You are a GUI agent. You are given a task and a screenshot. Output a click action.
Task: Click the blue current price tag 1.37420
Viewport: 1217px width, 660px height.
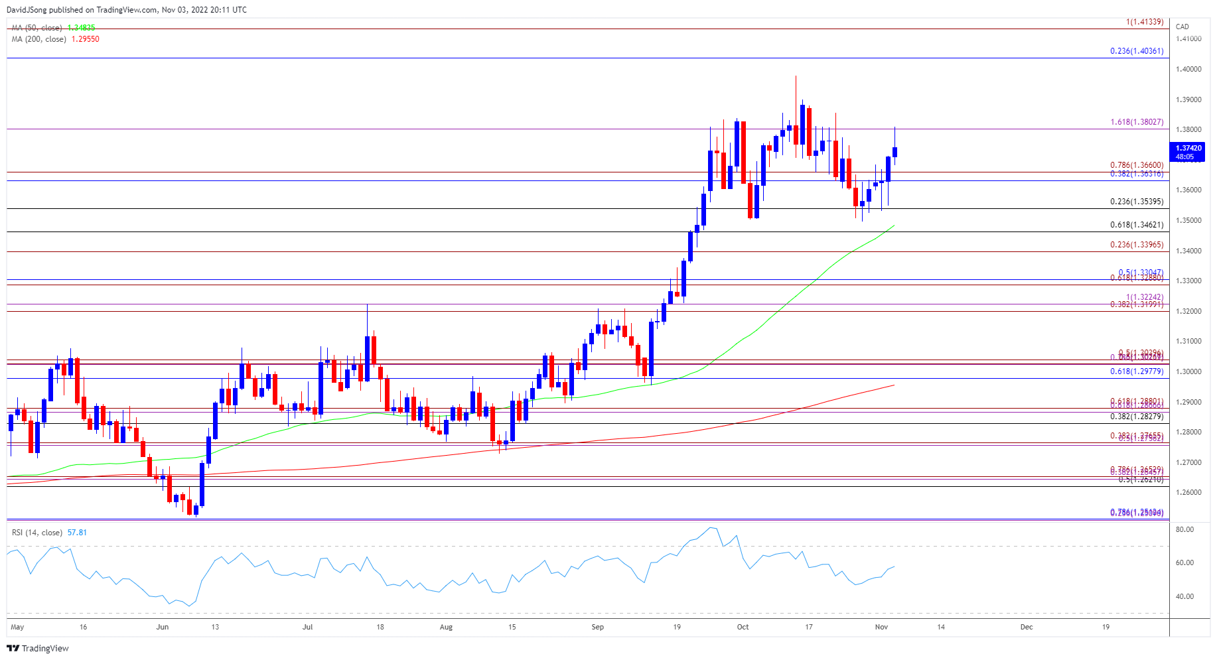[x=1187, y=153]
